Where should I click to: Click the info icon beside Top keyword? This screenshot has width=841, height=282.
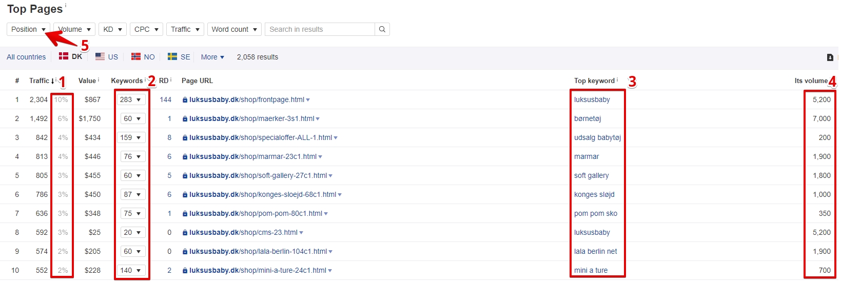[x=617, y=80]
